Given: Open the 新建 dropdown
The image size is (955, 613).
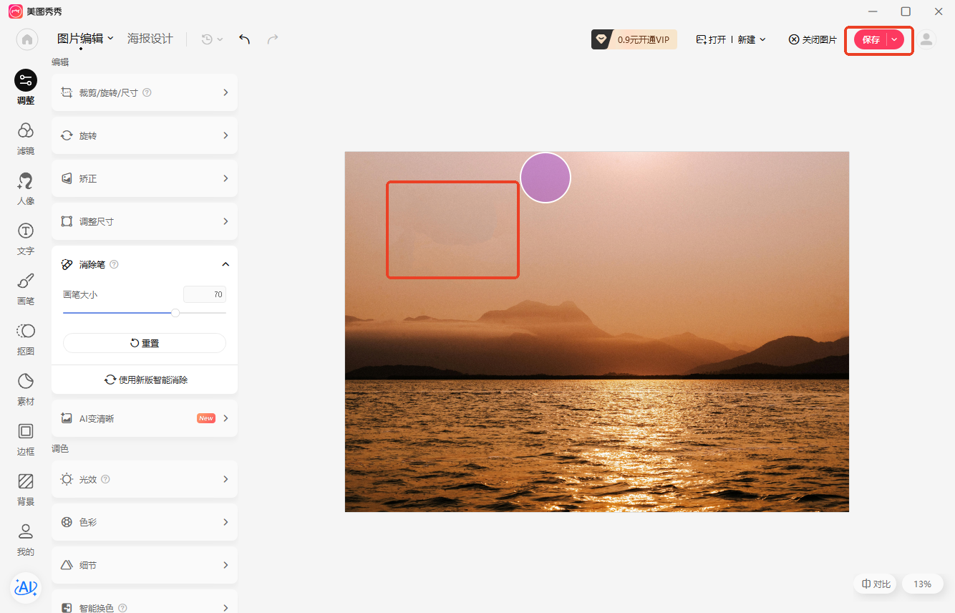Looking at the screenshot, I should point(752,39).
